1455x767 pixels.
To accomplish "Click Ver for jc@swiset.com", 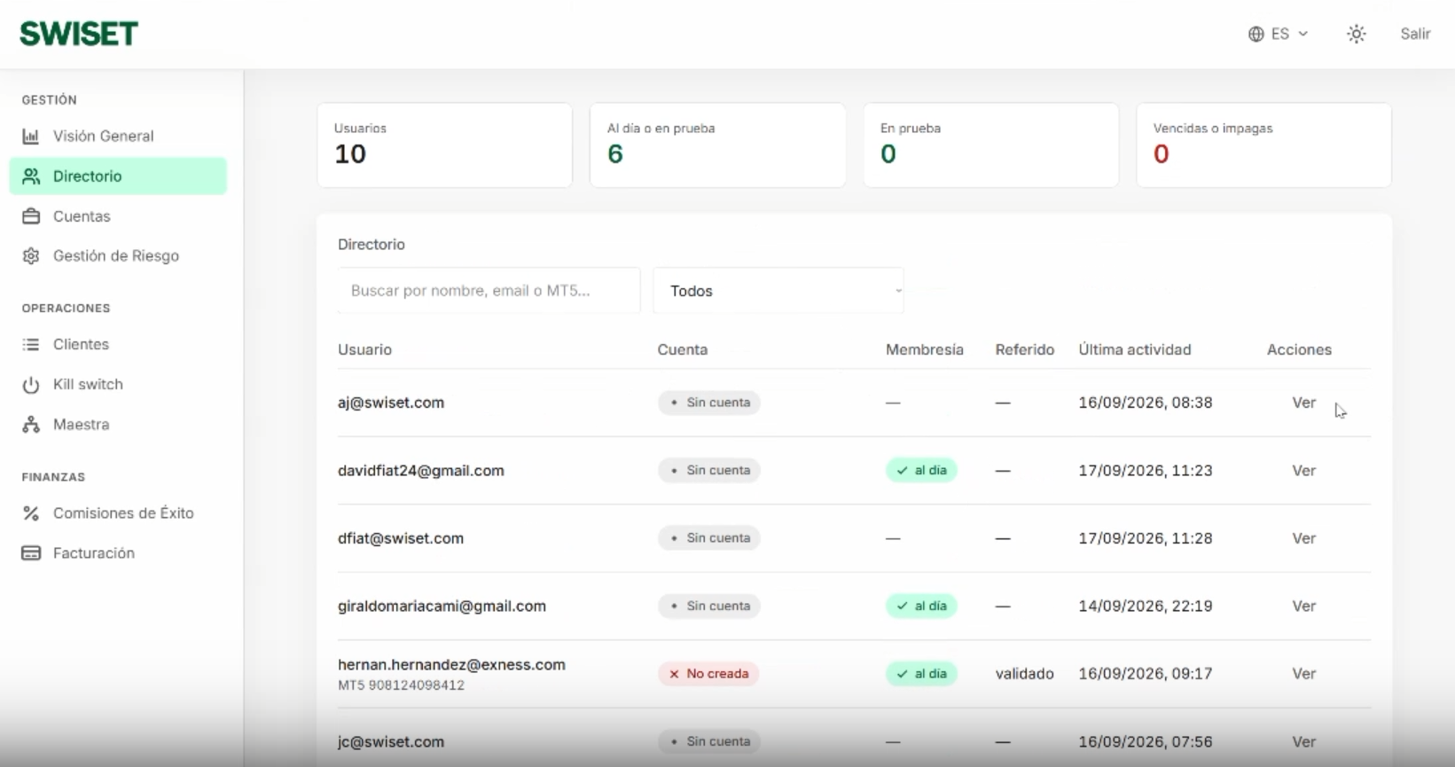I will click(x=1303, y=742).
